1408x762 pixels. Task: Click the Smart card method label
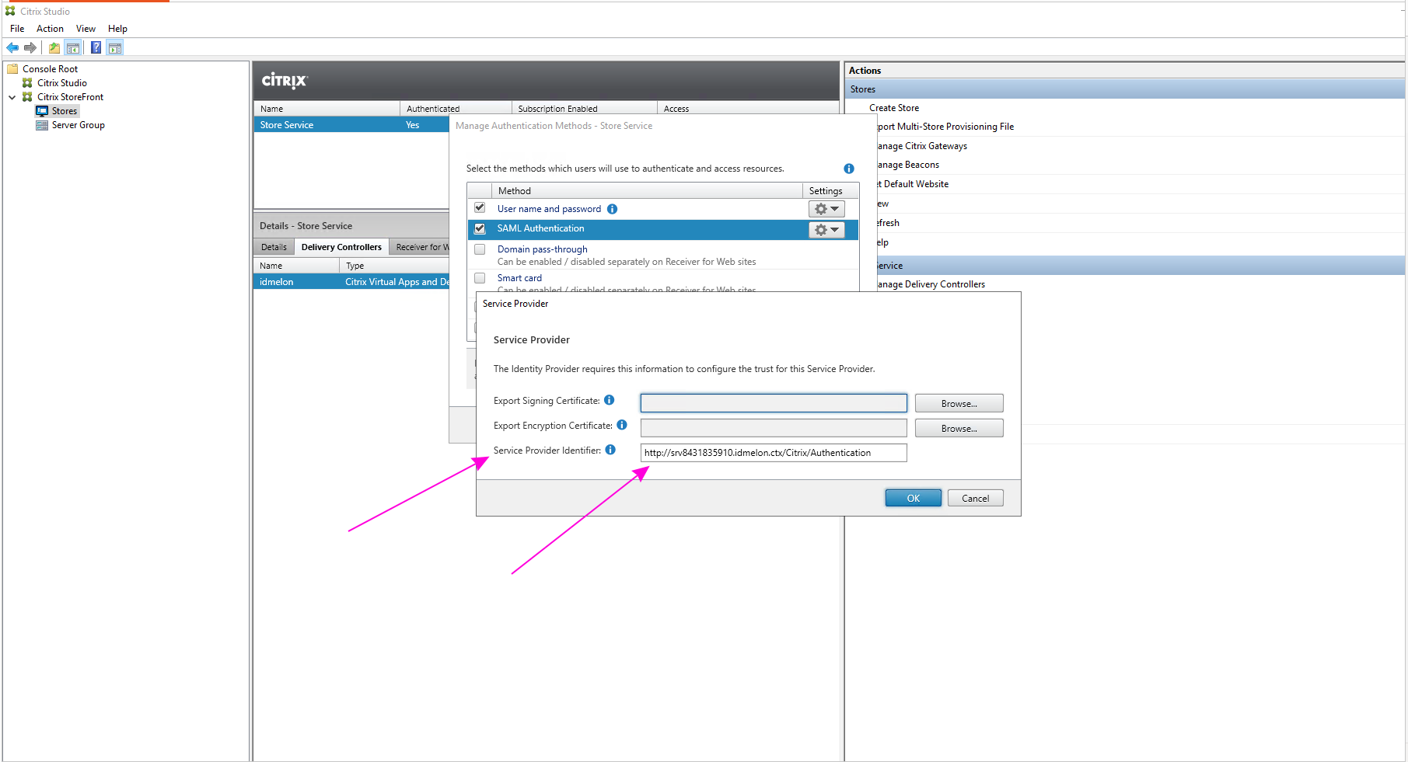coord(519,278)
